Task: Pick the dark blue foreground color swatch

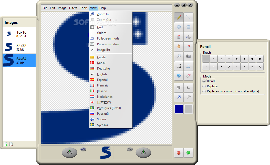Action: click(x=179, y=109)
